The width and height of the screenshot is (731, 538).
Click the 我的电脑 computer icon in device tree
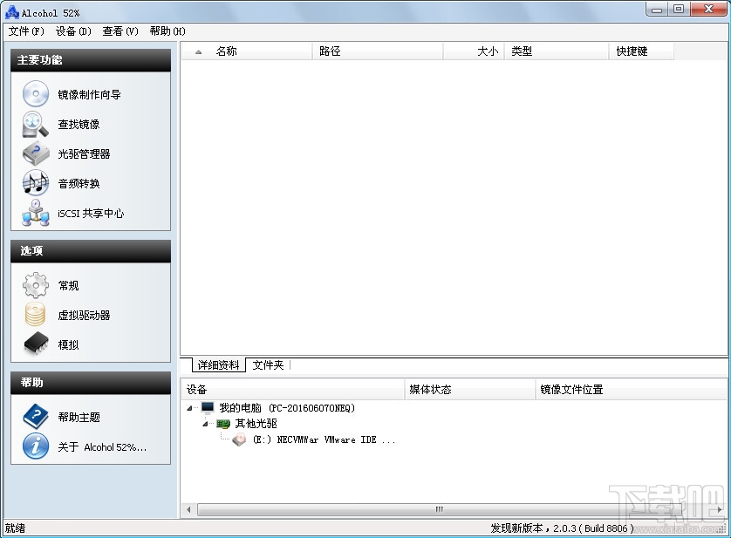click(208, 408)
